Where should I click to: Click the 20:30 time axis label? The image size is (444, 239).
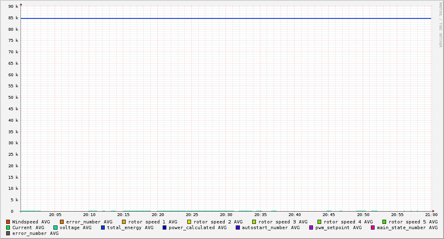(226, 214)
